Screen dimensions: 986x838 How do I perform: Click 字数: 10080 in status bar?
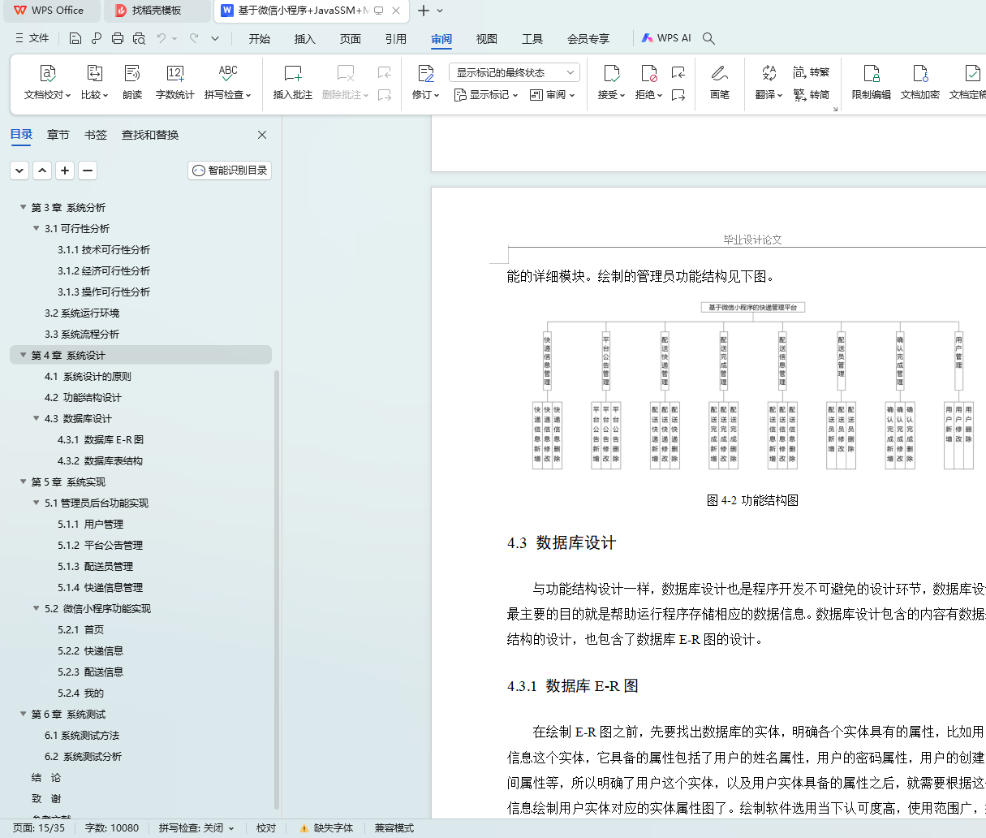pos(112,828)
